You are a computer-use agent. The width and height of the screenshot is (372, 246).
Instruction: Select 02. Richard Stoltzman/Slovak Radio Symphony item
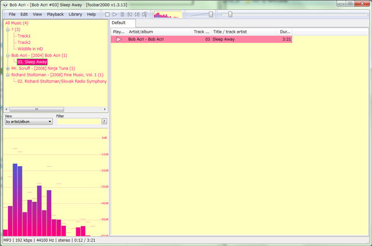pyautogui.click(x=62, y=81)
